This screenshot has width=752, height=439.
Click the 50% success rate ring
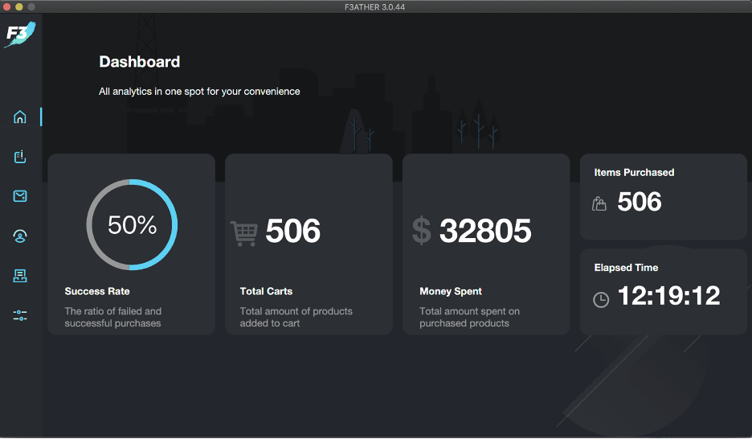[x=132, y=224]
